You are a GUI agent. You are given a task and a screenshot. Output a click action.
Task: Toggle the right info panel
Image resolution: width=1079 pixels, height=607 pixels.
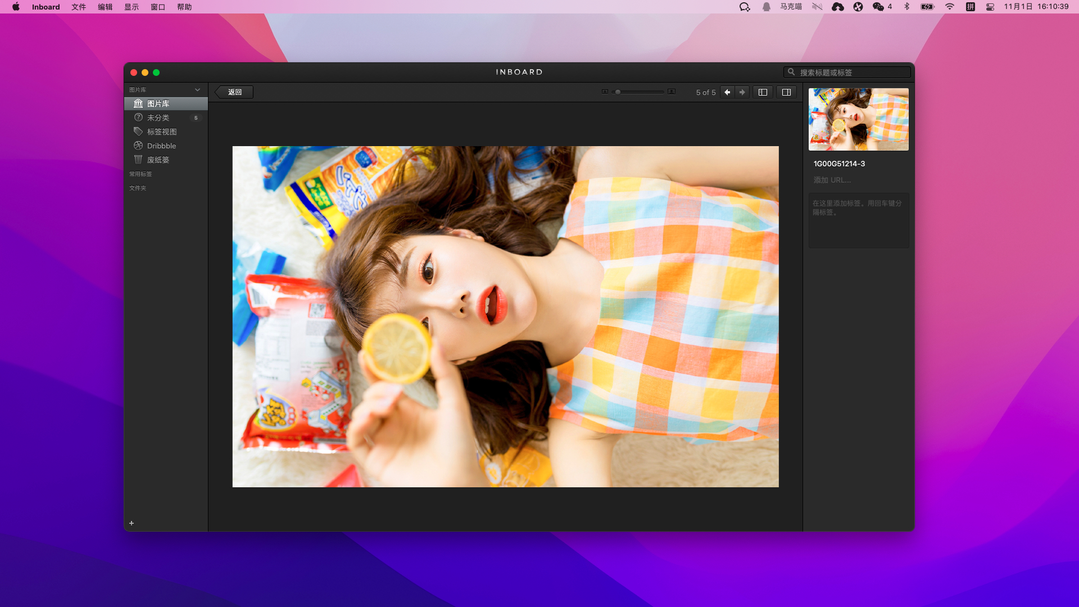(x=786, y=92)
